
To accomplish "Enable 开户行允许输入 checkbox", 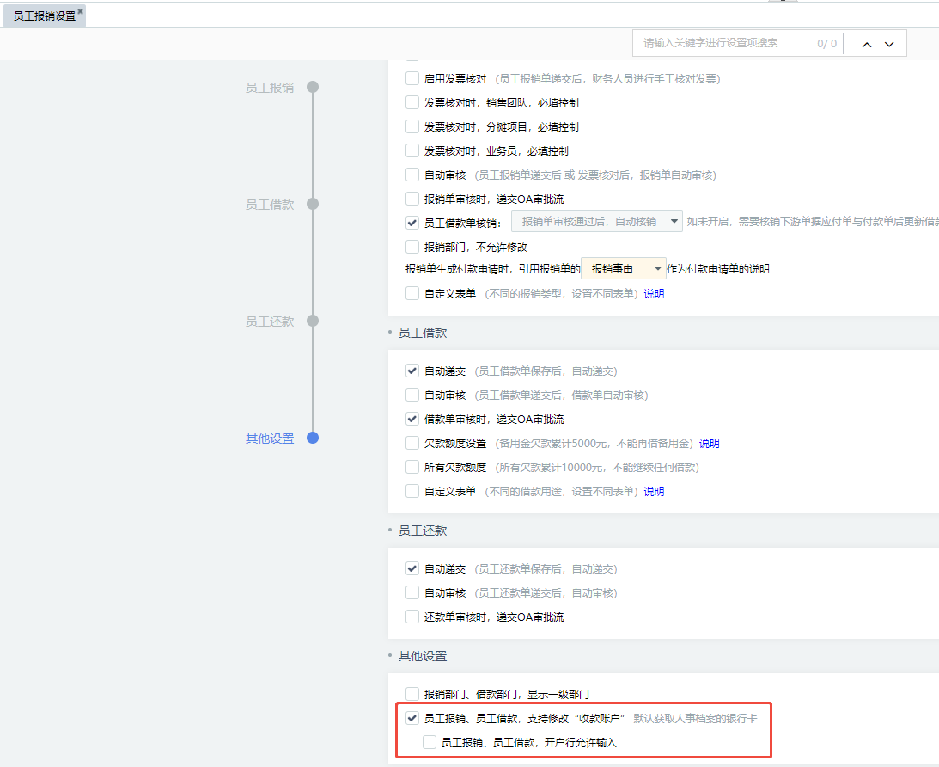I will click(x=430, y=742).
